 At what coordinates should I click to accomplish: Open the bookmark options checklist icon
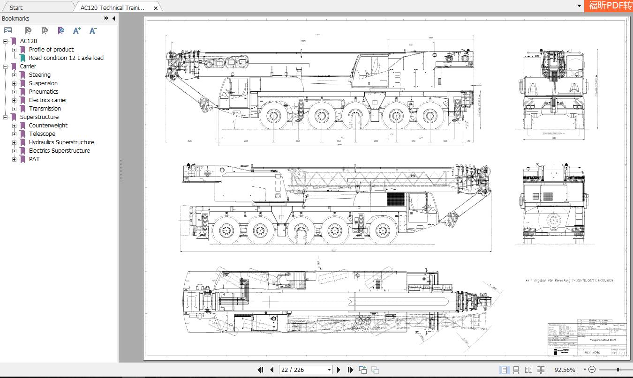pyautogui.click(x=8, y=30)
